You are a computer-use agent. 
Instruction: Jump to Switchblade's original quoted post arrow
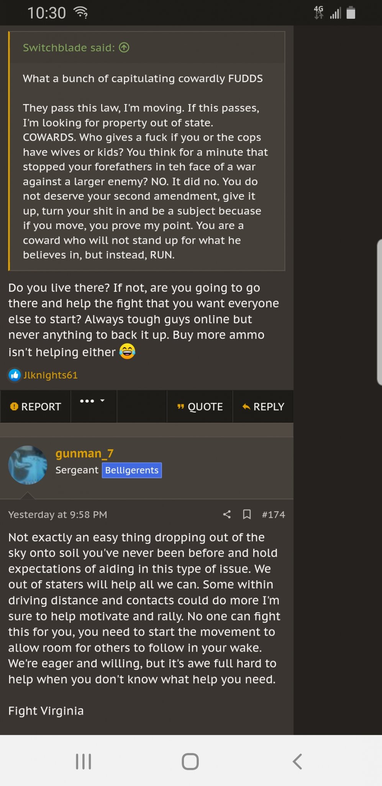point(124,48)
